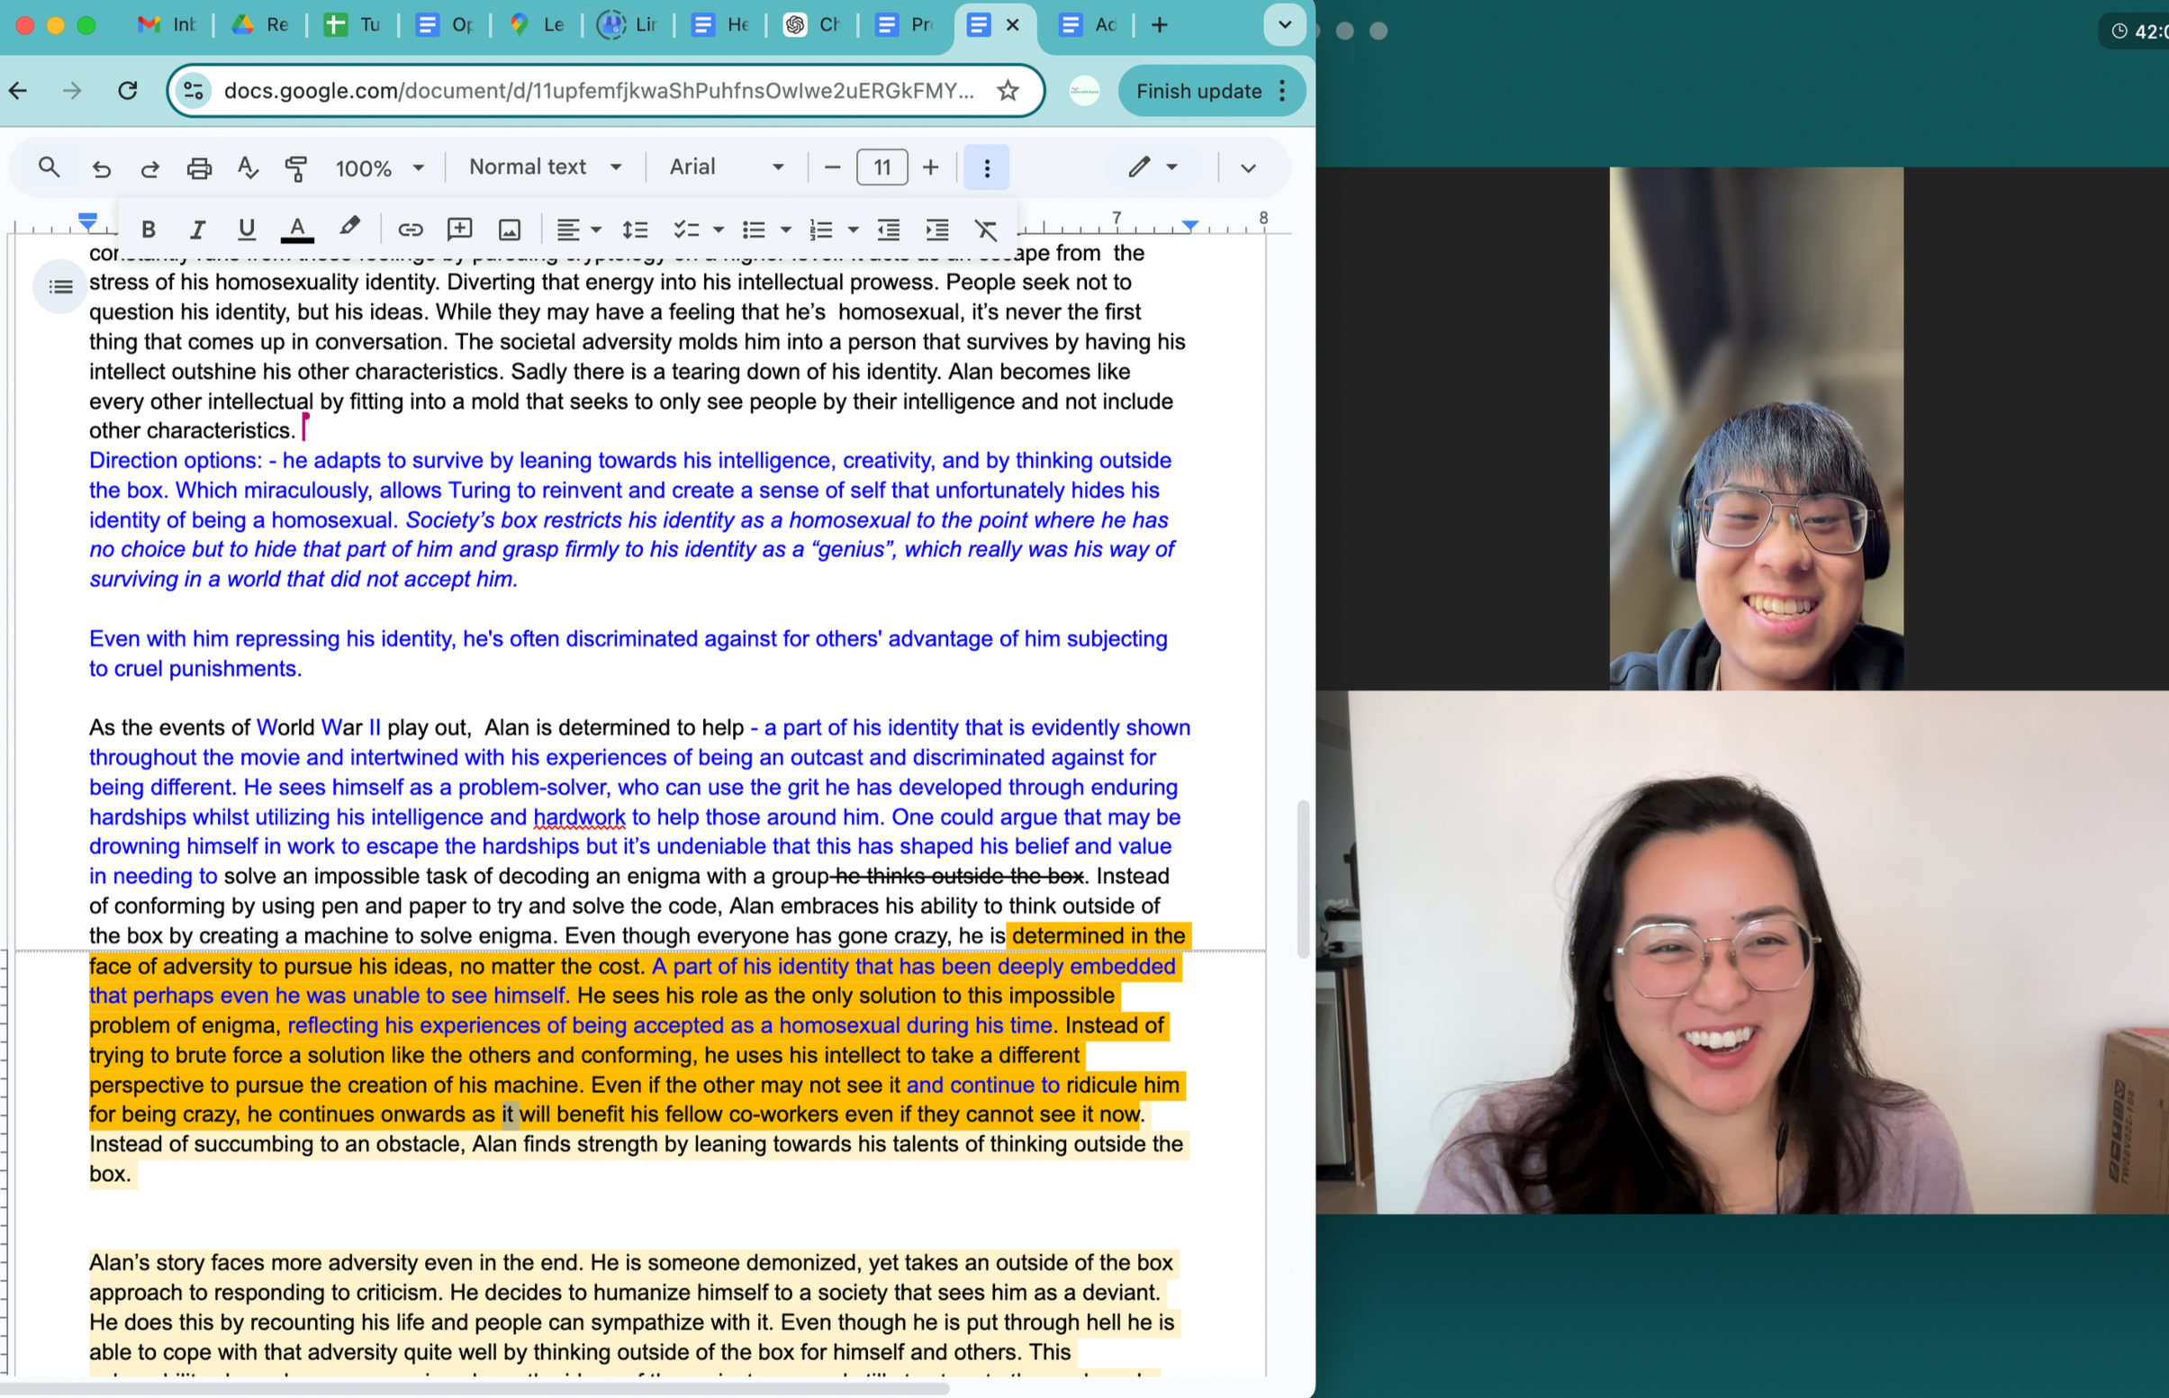Select the man's video tile in call window
The height and width of the screenshot is (1398, 2169).
1756,428
